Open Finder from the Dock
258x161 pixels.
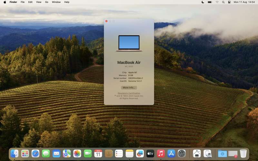point(15,154)
